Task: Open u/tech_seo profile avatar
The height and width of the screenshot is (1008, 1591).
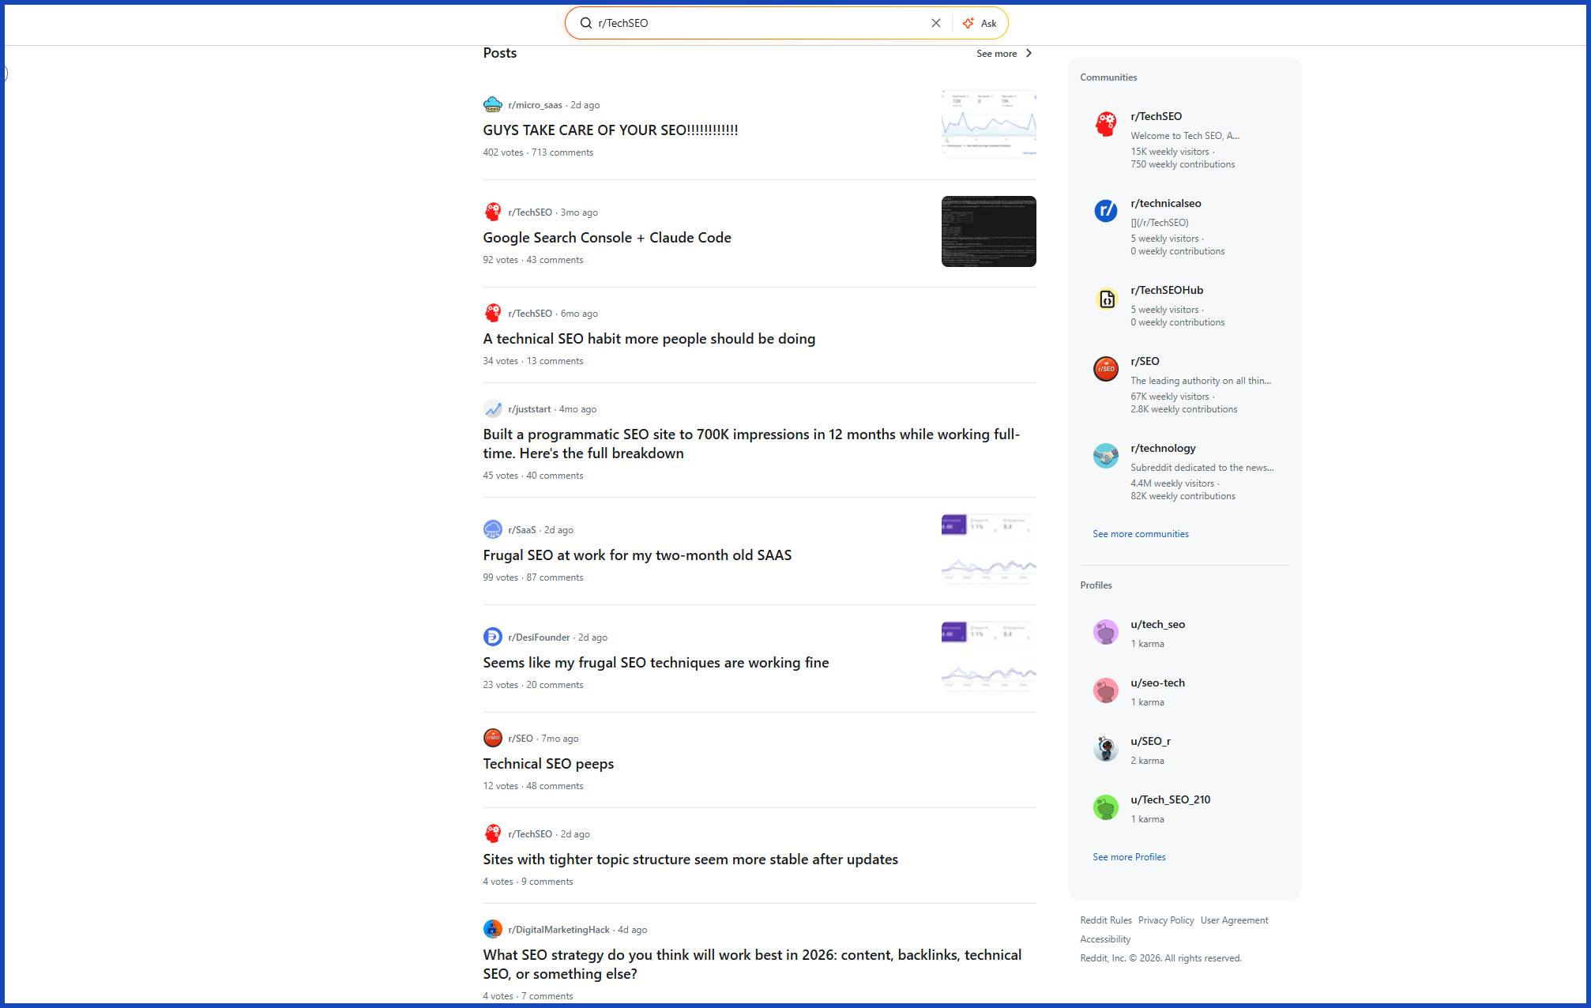Action: 1106,632
